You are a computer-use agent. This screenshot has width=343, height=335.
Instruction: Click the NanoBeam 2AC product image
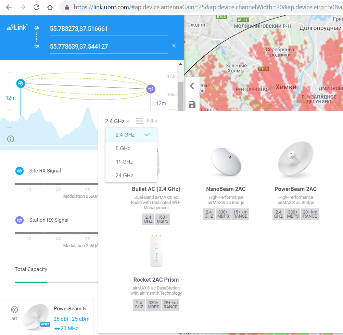[x=226, y=162]
